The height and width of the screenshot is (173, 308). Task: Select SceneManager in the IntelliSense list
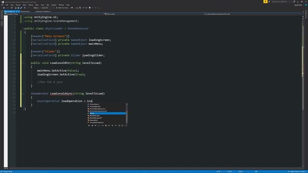click(106, 116)
